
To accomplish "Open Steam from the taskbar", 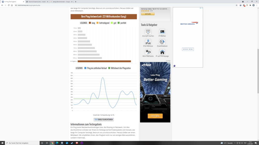I will 72,143.
